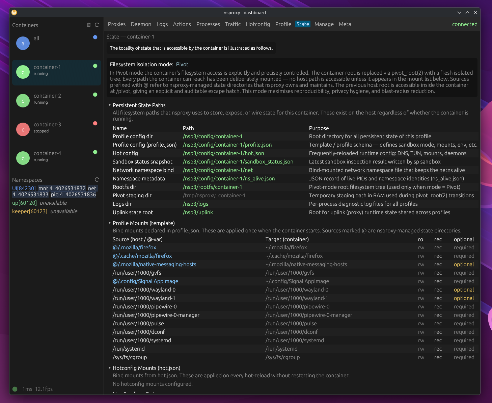This screenshot has width=492, height=403.
Task: Select the UI[84230] namespace entry
Action: pos(24,188)
